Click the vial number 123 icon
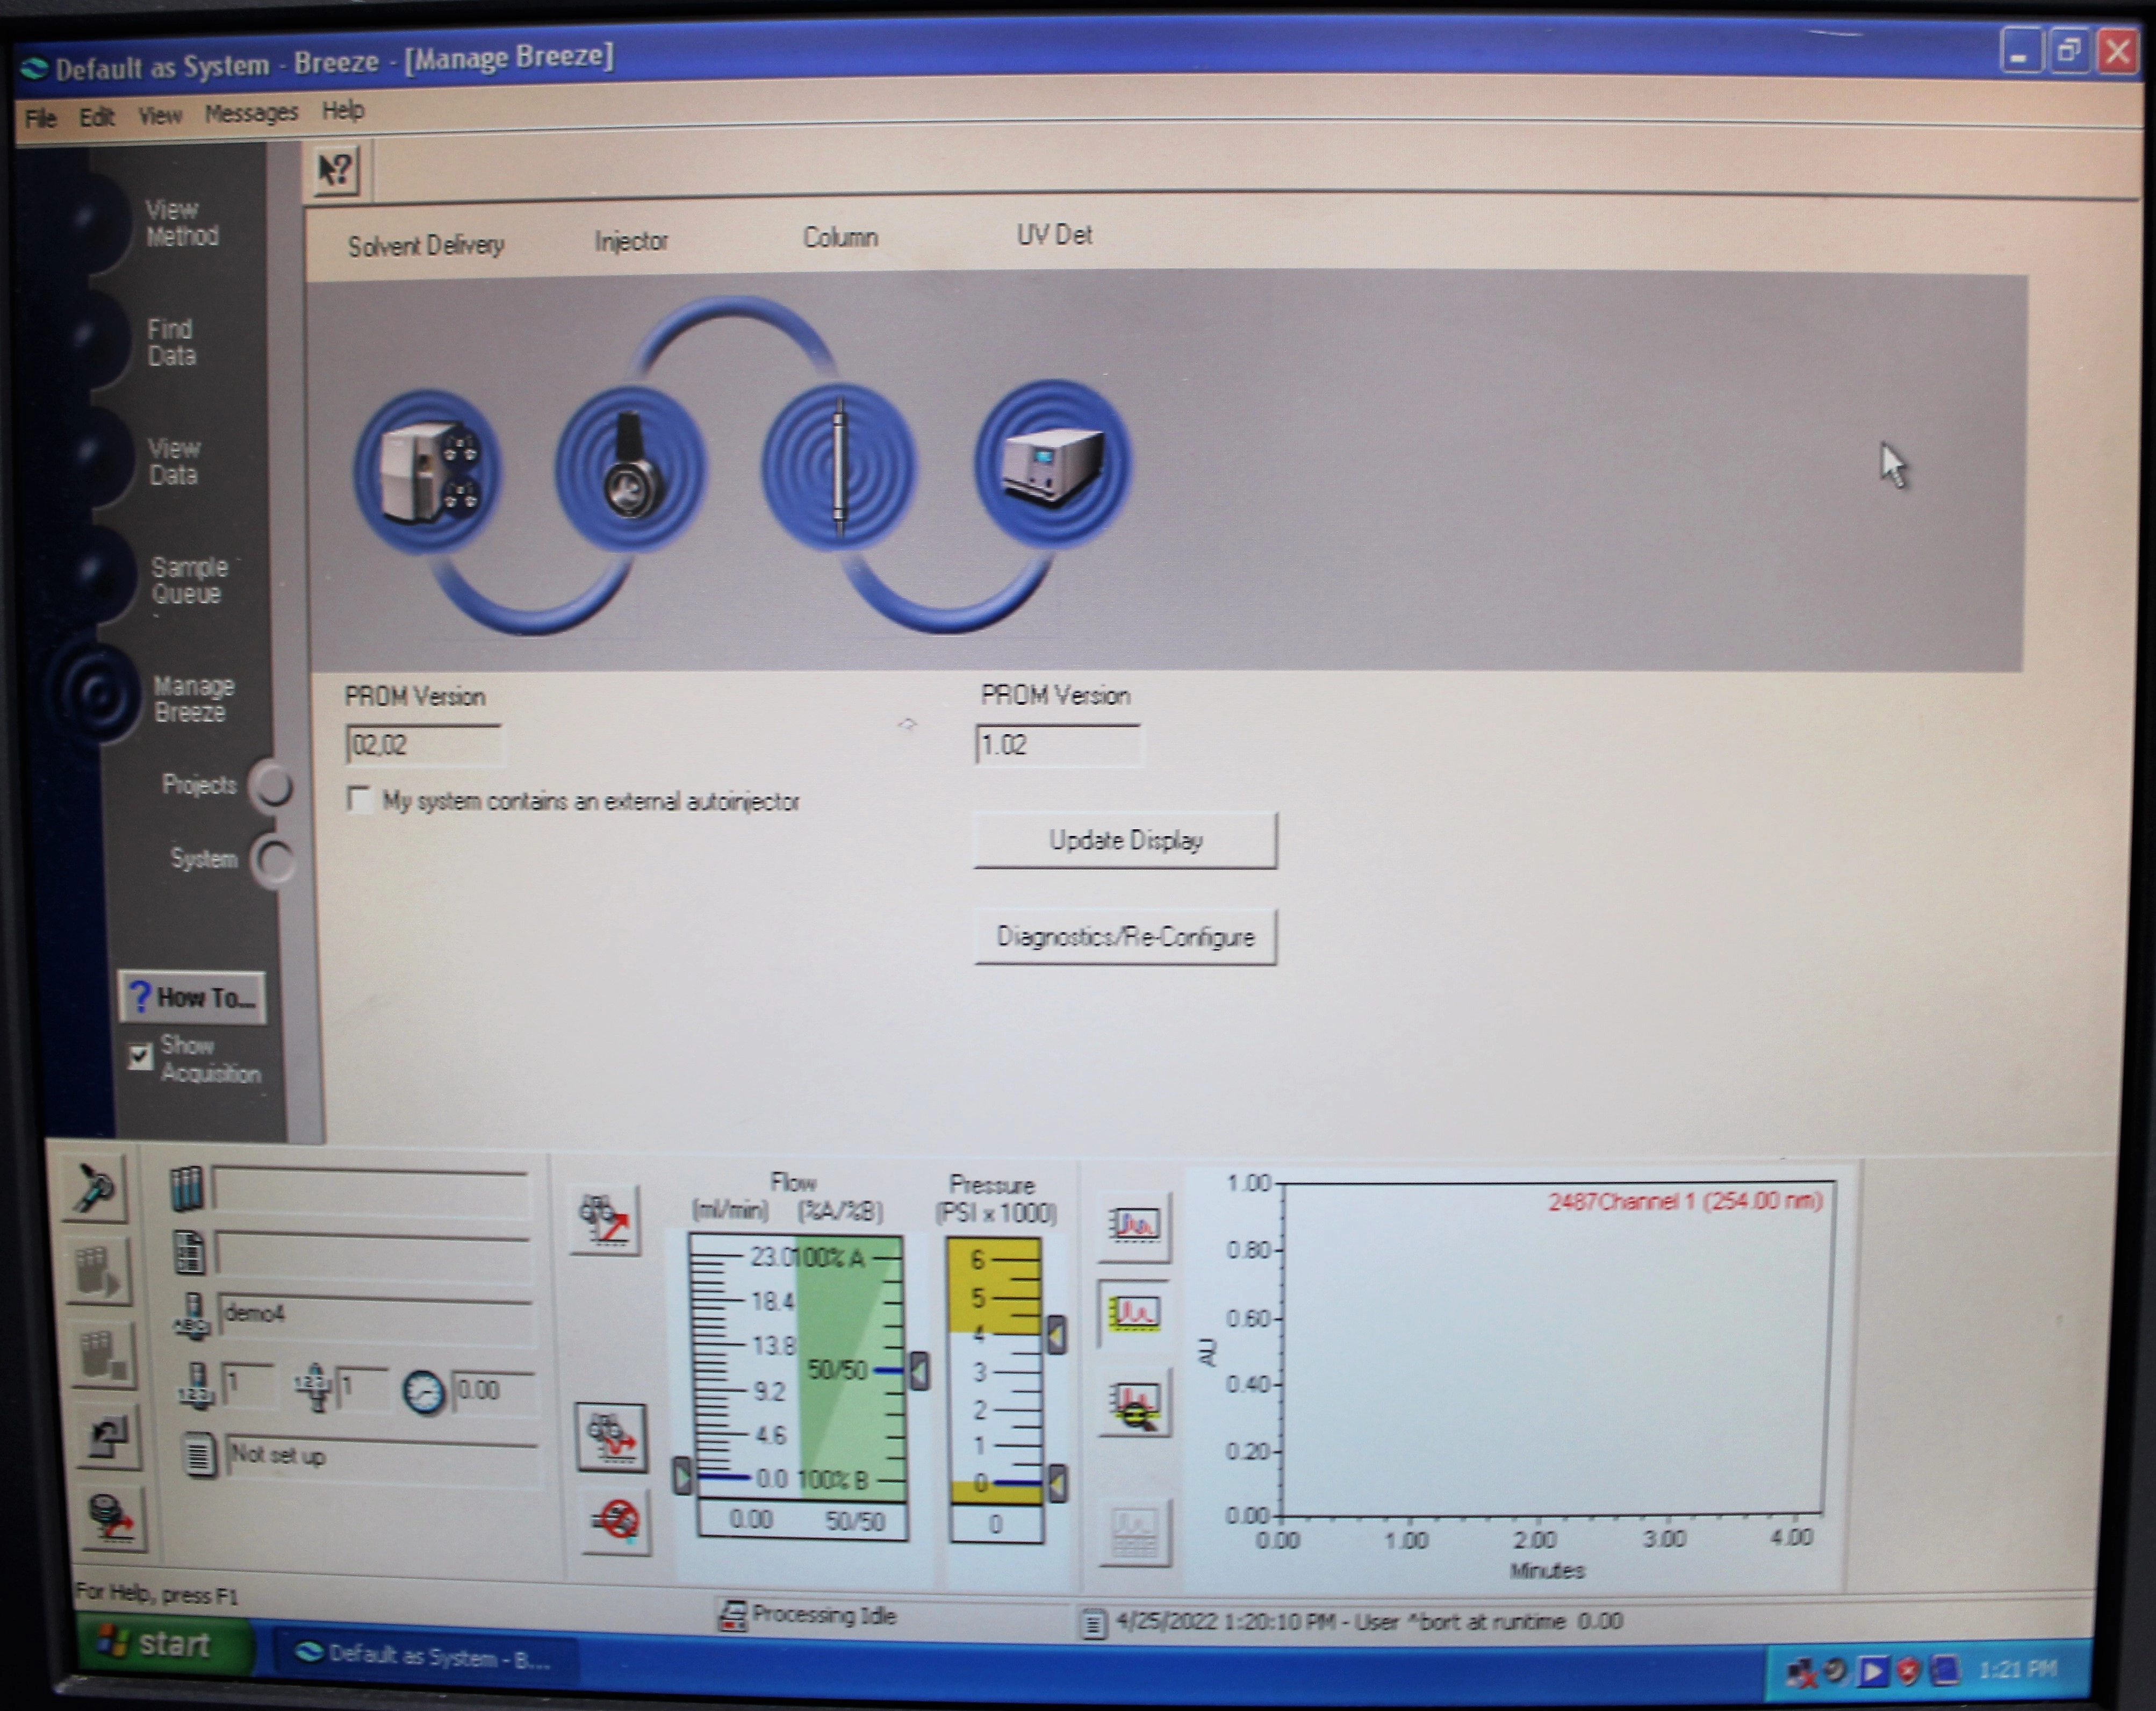 tap(196, 1386)
